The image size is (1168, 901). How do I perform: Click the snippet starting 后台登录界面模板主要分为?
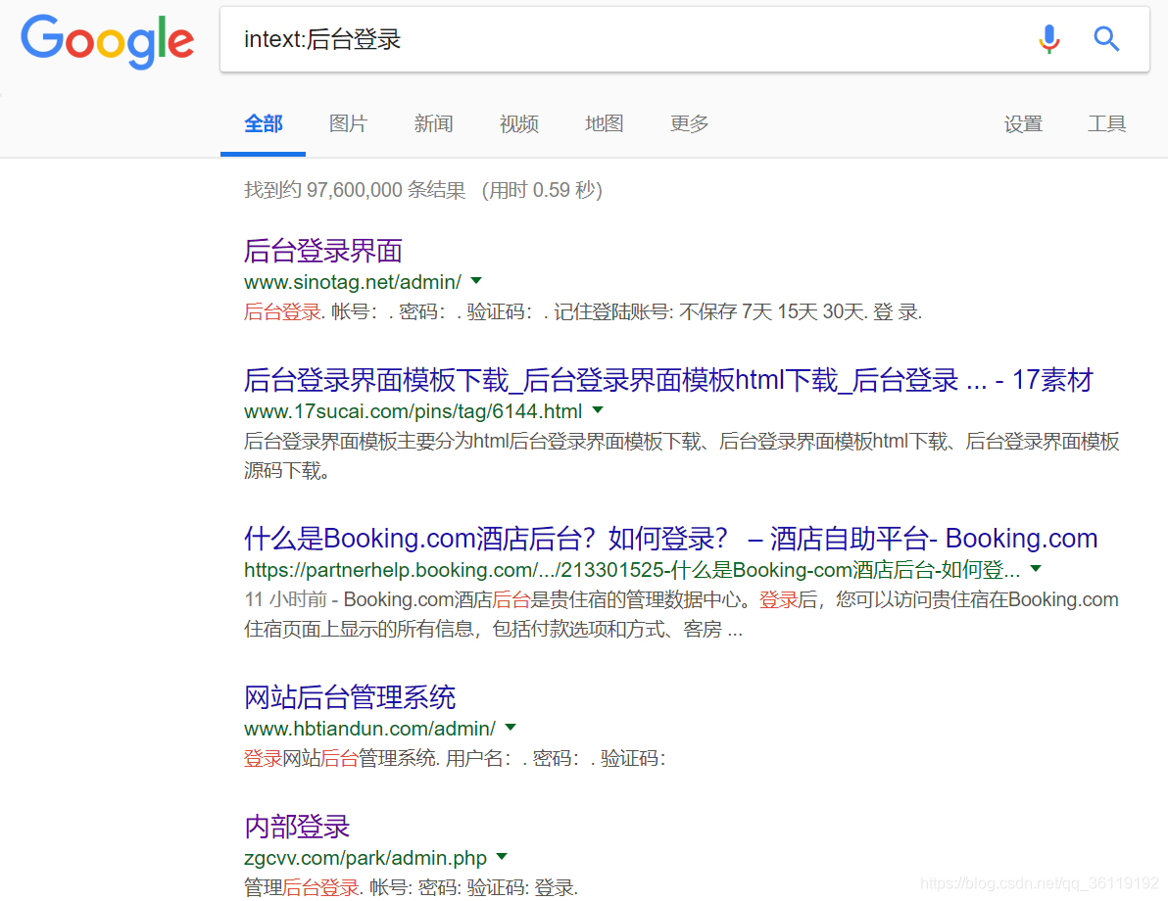[x=682, y=455]
